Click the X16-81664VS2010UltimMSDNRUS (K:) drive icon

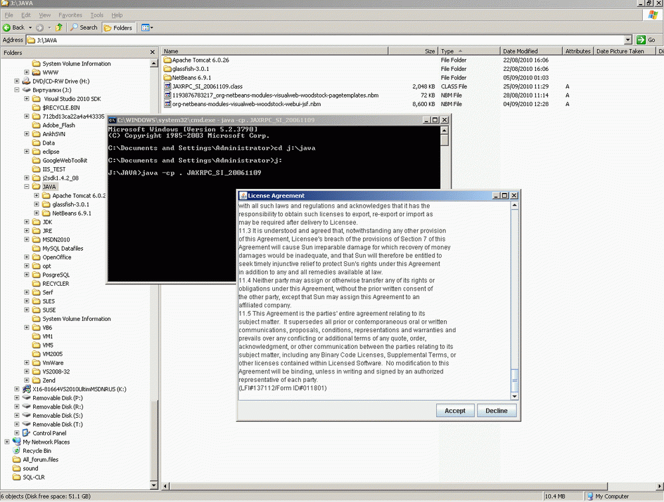click(x=27, y=389)
